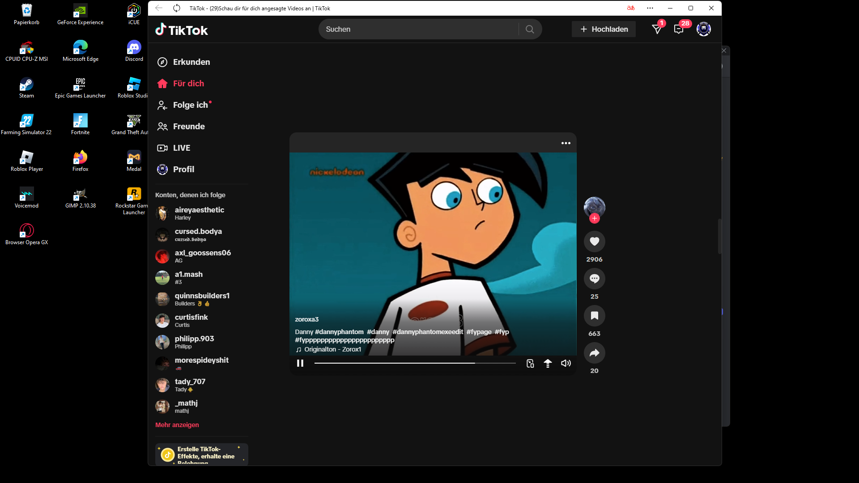
Task: Open the iCUE desktop icon
Action: pos(134,14)
